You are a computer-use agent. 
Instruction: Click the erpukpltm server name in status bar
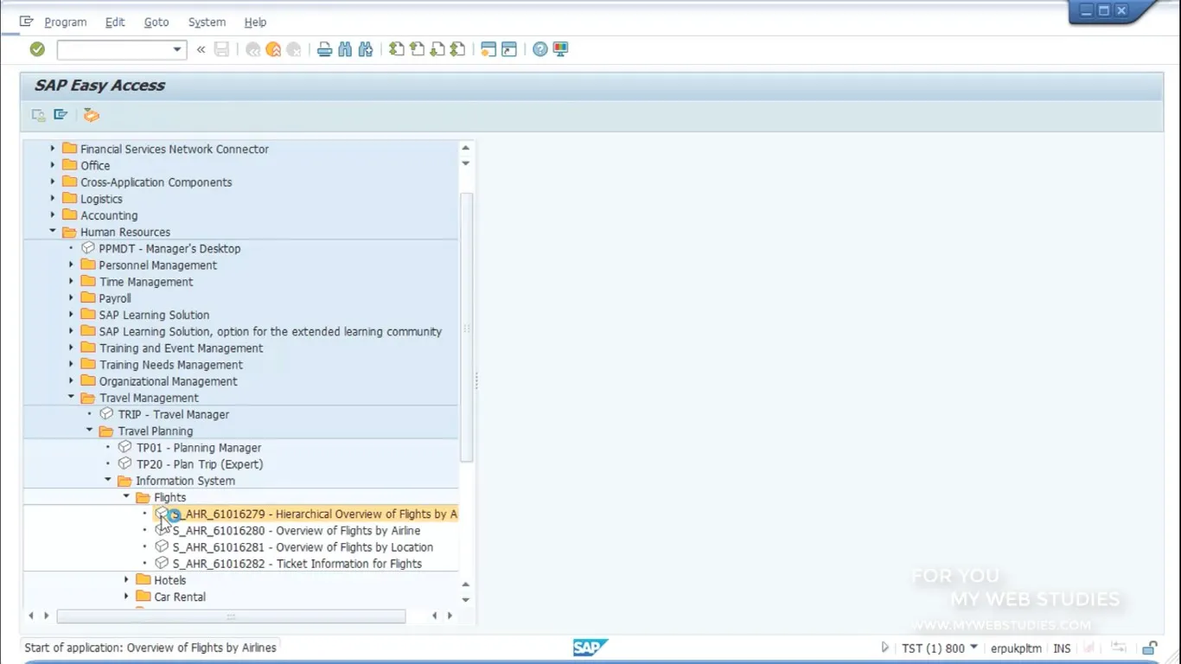[1016, 648]
